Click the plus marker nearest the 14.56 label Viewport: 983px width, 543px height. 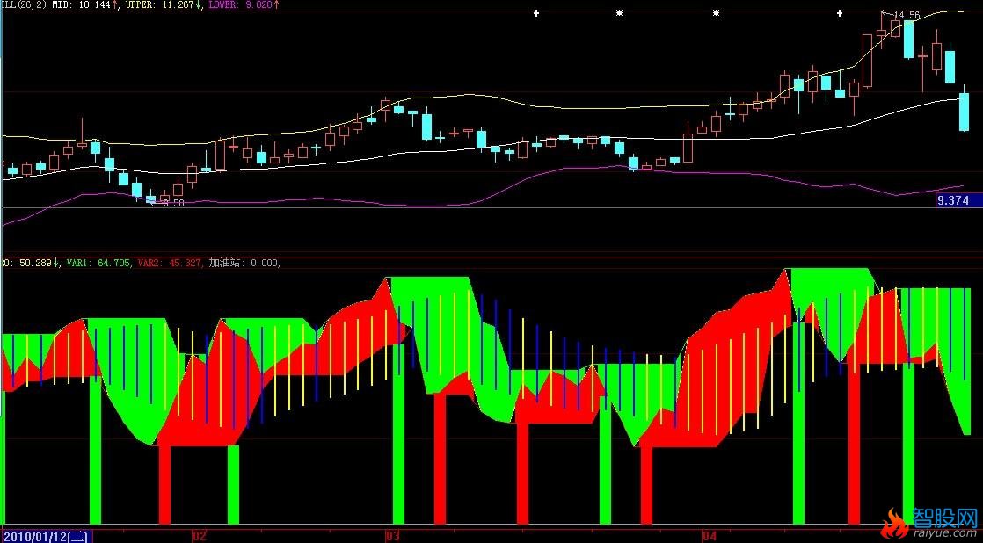(840, 13)
